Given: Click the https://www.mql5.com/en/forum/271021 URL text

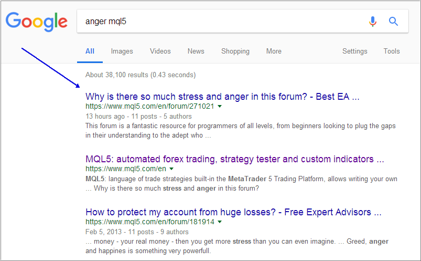Looking at the screenshot, I should click(x=149, y=107).
